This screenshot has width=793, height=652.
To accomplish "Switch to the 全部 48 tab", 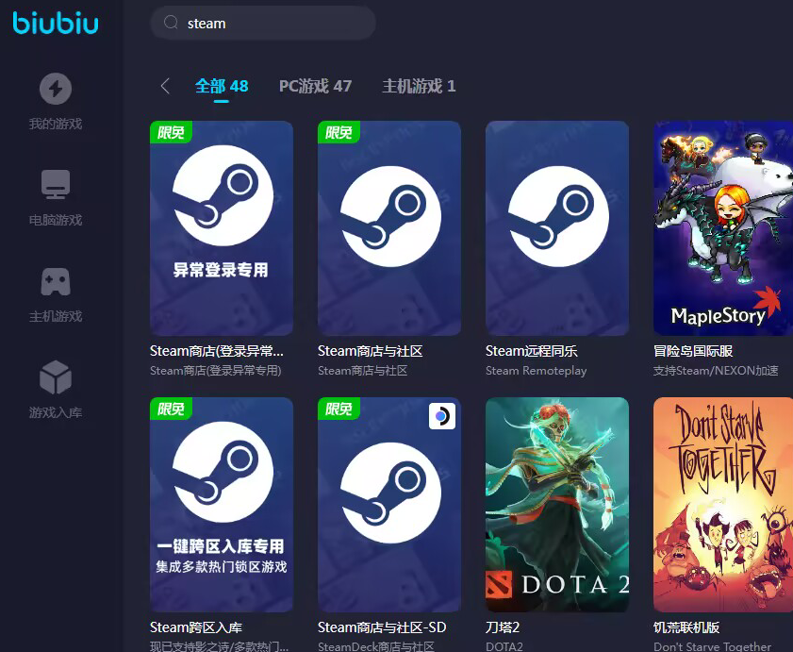I will (222, 86).
